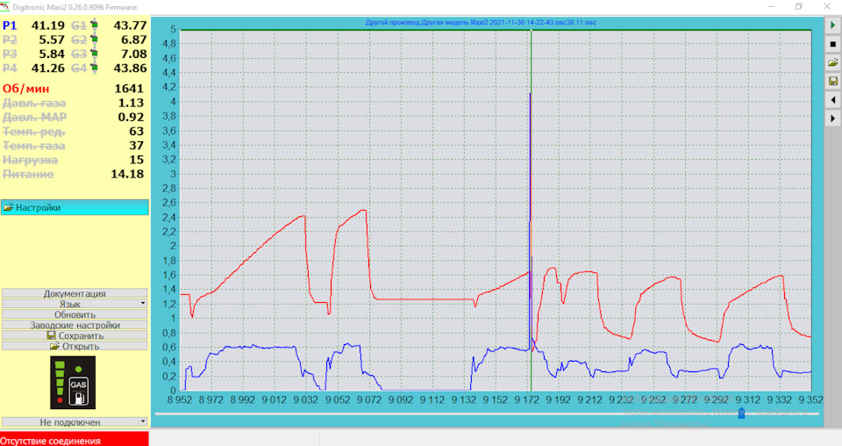Step the chart forward with the black right arrow icon
This screenshot has width=842, height=446.
(833, 119)
